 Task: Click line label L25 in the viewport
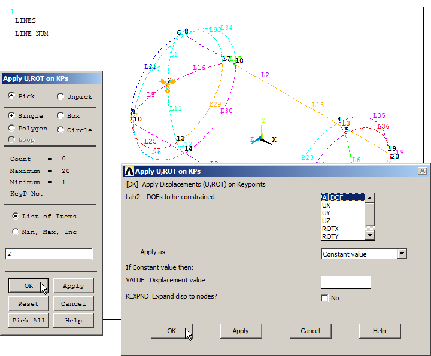(x=150, y=141)
